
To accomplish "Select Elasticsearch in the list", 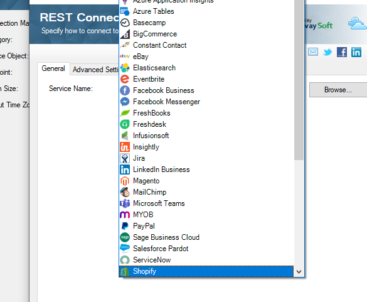I will (x=206, y=68).
